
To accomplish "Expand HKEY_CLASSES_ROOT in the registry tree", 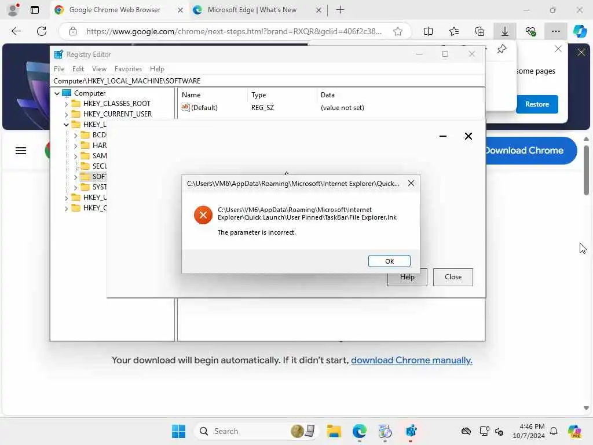I will pyautogui.click(x=66, y=104).
